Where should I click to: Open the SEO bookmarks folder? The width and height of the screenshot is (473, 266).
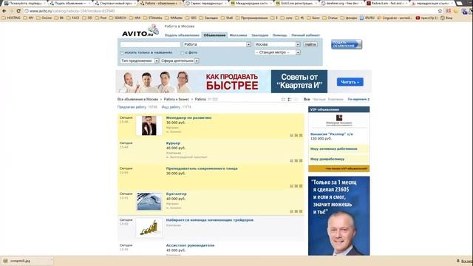point(191,18)
